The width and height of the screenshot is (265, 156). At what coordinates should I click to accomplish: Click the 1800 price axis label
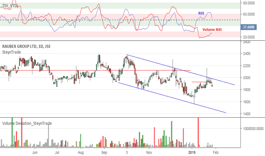pyautogui.click(x=247, y=90)
